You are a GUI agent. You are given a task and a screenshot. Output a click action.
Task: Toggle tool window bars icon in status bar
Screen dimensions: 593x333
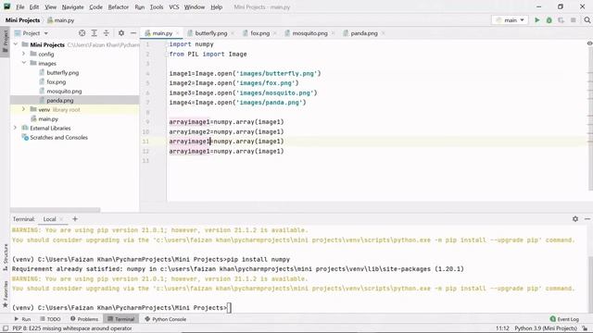point(6,328)
